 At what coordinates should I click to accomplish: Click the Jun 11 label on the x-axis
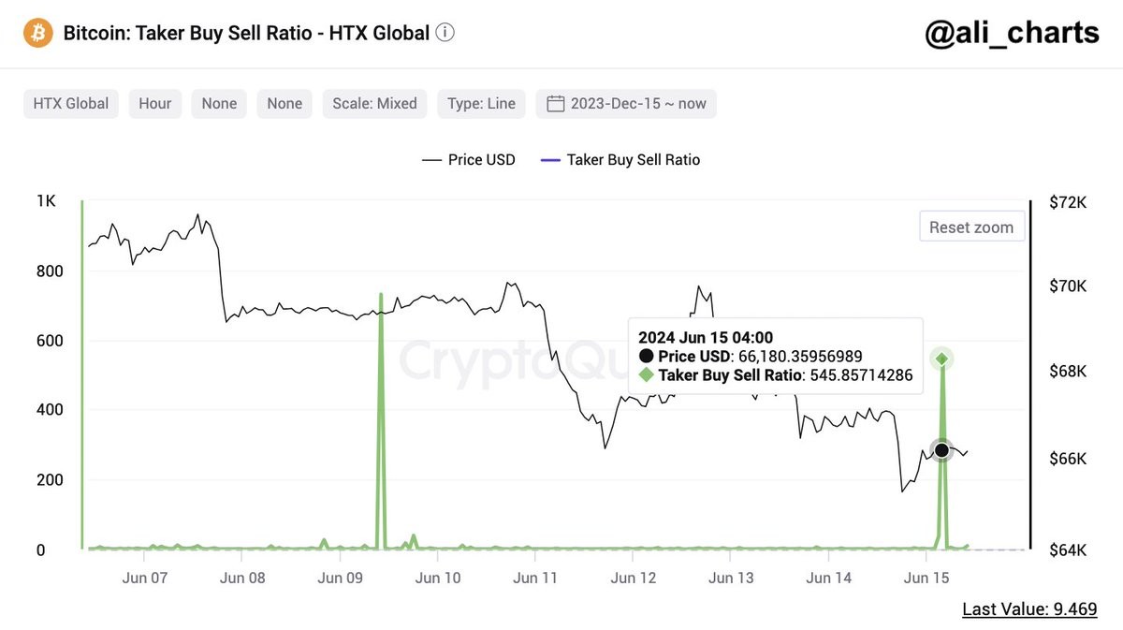click(537, 579)
